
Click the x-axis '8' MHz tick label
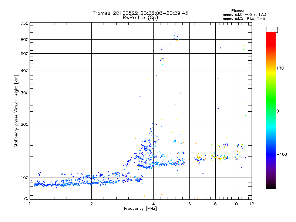click(x=215, y=204)
